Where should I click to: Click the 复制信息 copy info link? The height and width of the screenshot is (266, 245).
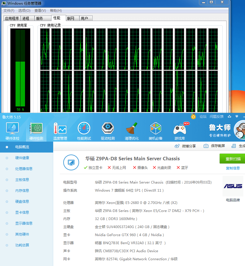(x=233, y=168)
